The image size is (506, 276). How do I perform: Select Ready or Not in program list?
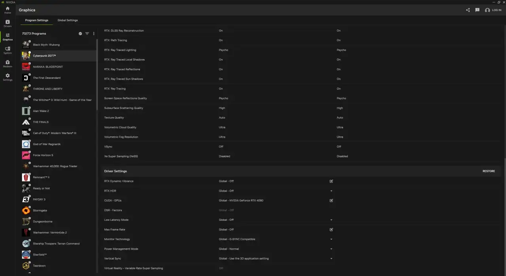59,188
